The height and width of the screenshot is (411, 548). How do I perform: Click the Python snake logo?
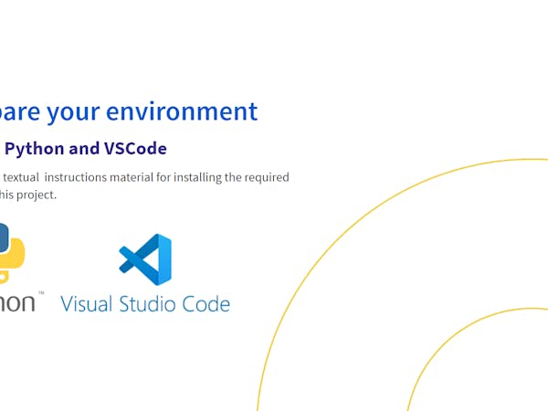(12, 252)
